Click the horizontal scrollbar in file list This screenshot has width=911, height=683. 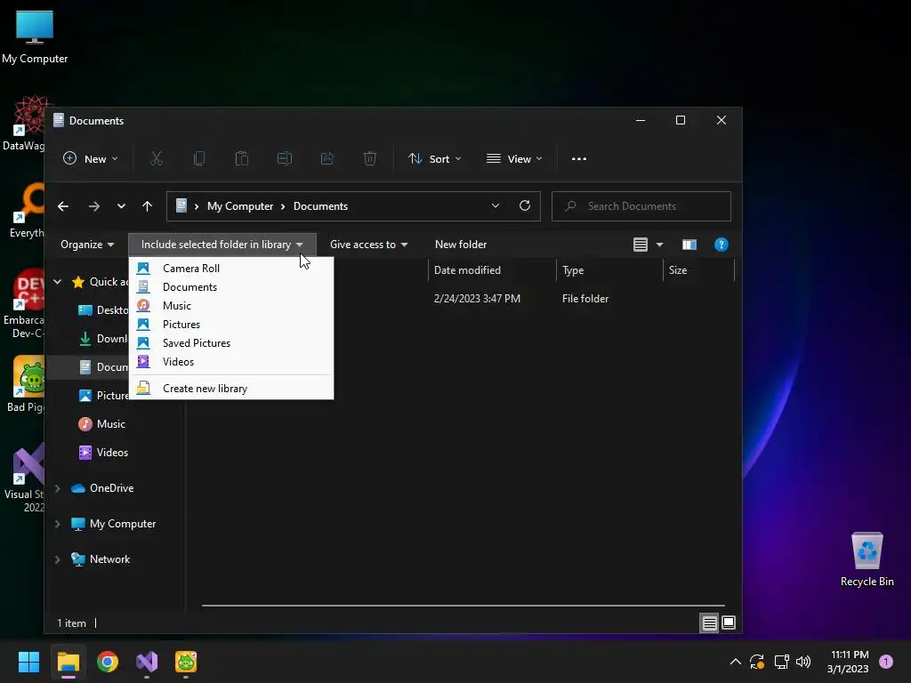tap(463, 605)
